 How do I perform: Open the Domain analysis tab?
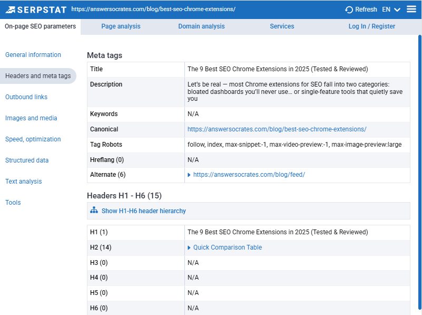click(201, 26)
